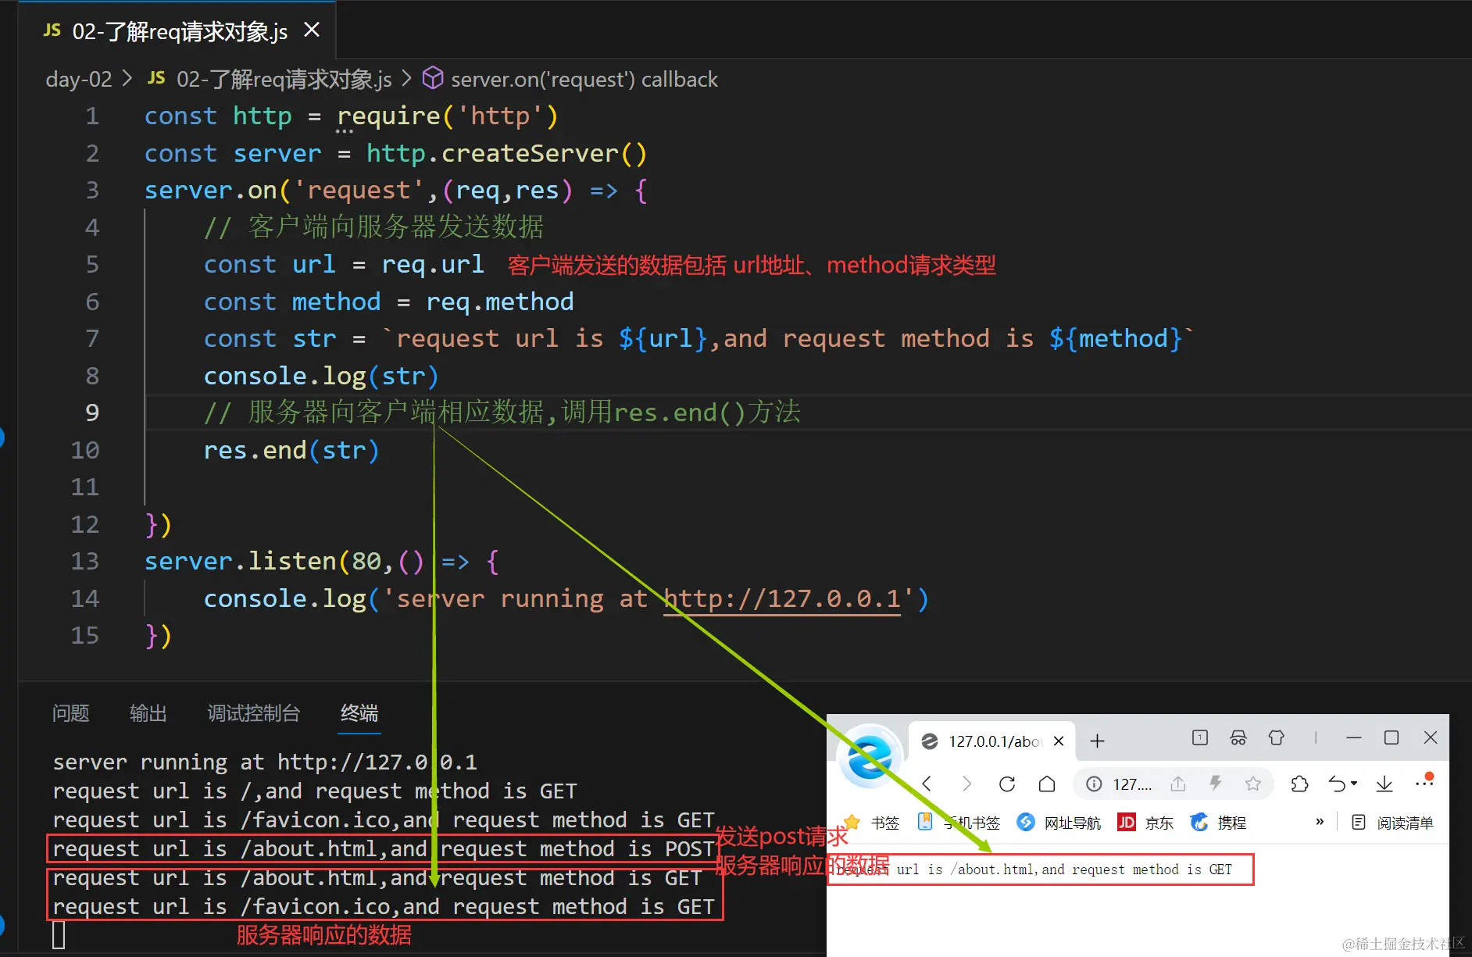
Task: Click the browser logo icon
Action: point(869,755)
